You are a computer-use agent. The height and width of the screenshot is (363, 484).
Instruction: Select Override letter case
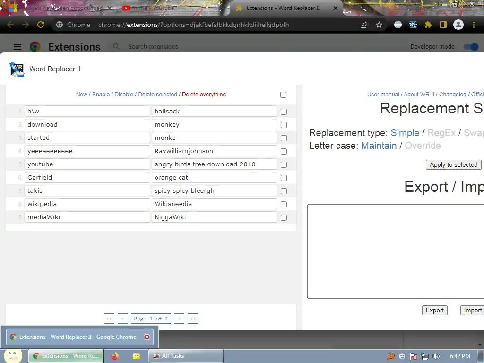pyautogui.click(x=423, y=146)
